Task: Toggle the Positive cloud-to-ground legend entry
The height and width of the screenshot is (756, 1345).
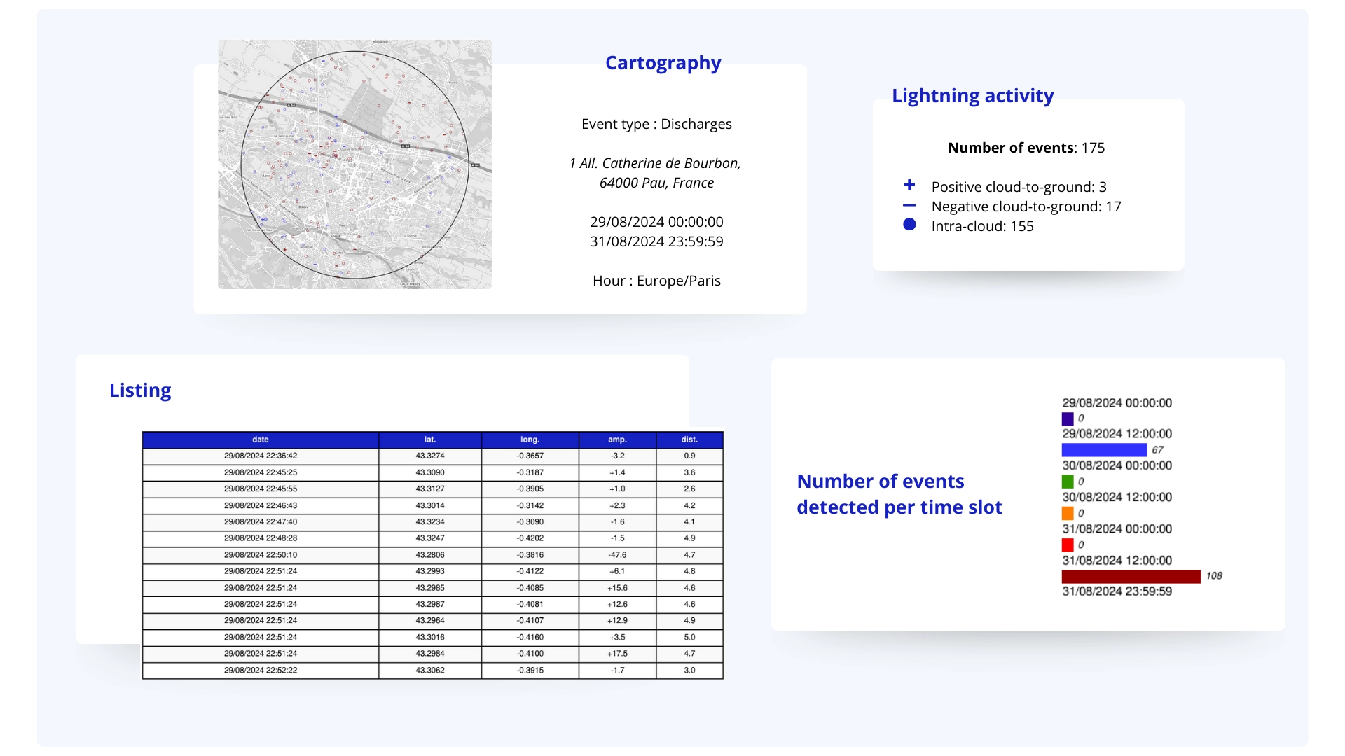Action: (x=1019, y=186)
